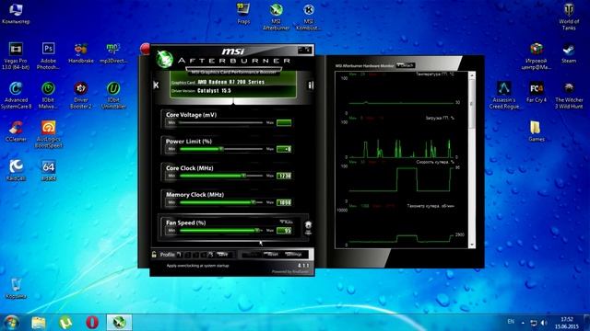Open the Advanced SystemCare 8 icon
This screenshot has height=331, width=590.
pos(16,95)
